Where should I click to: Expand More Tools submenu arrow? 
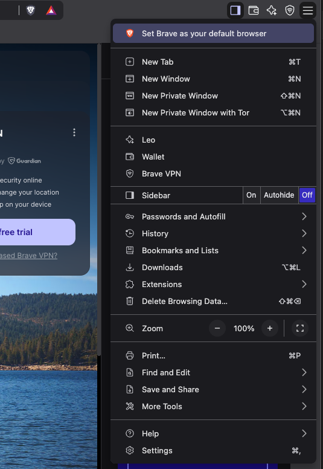304,406
